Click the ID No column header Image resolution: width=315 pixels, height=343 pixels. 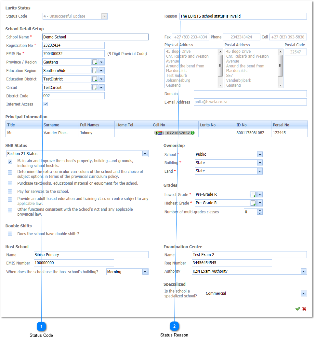tap(253, 125)
